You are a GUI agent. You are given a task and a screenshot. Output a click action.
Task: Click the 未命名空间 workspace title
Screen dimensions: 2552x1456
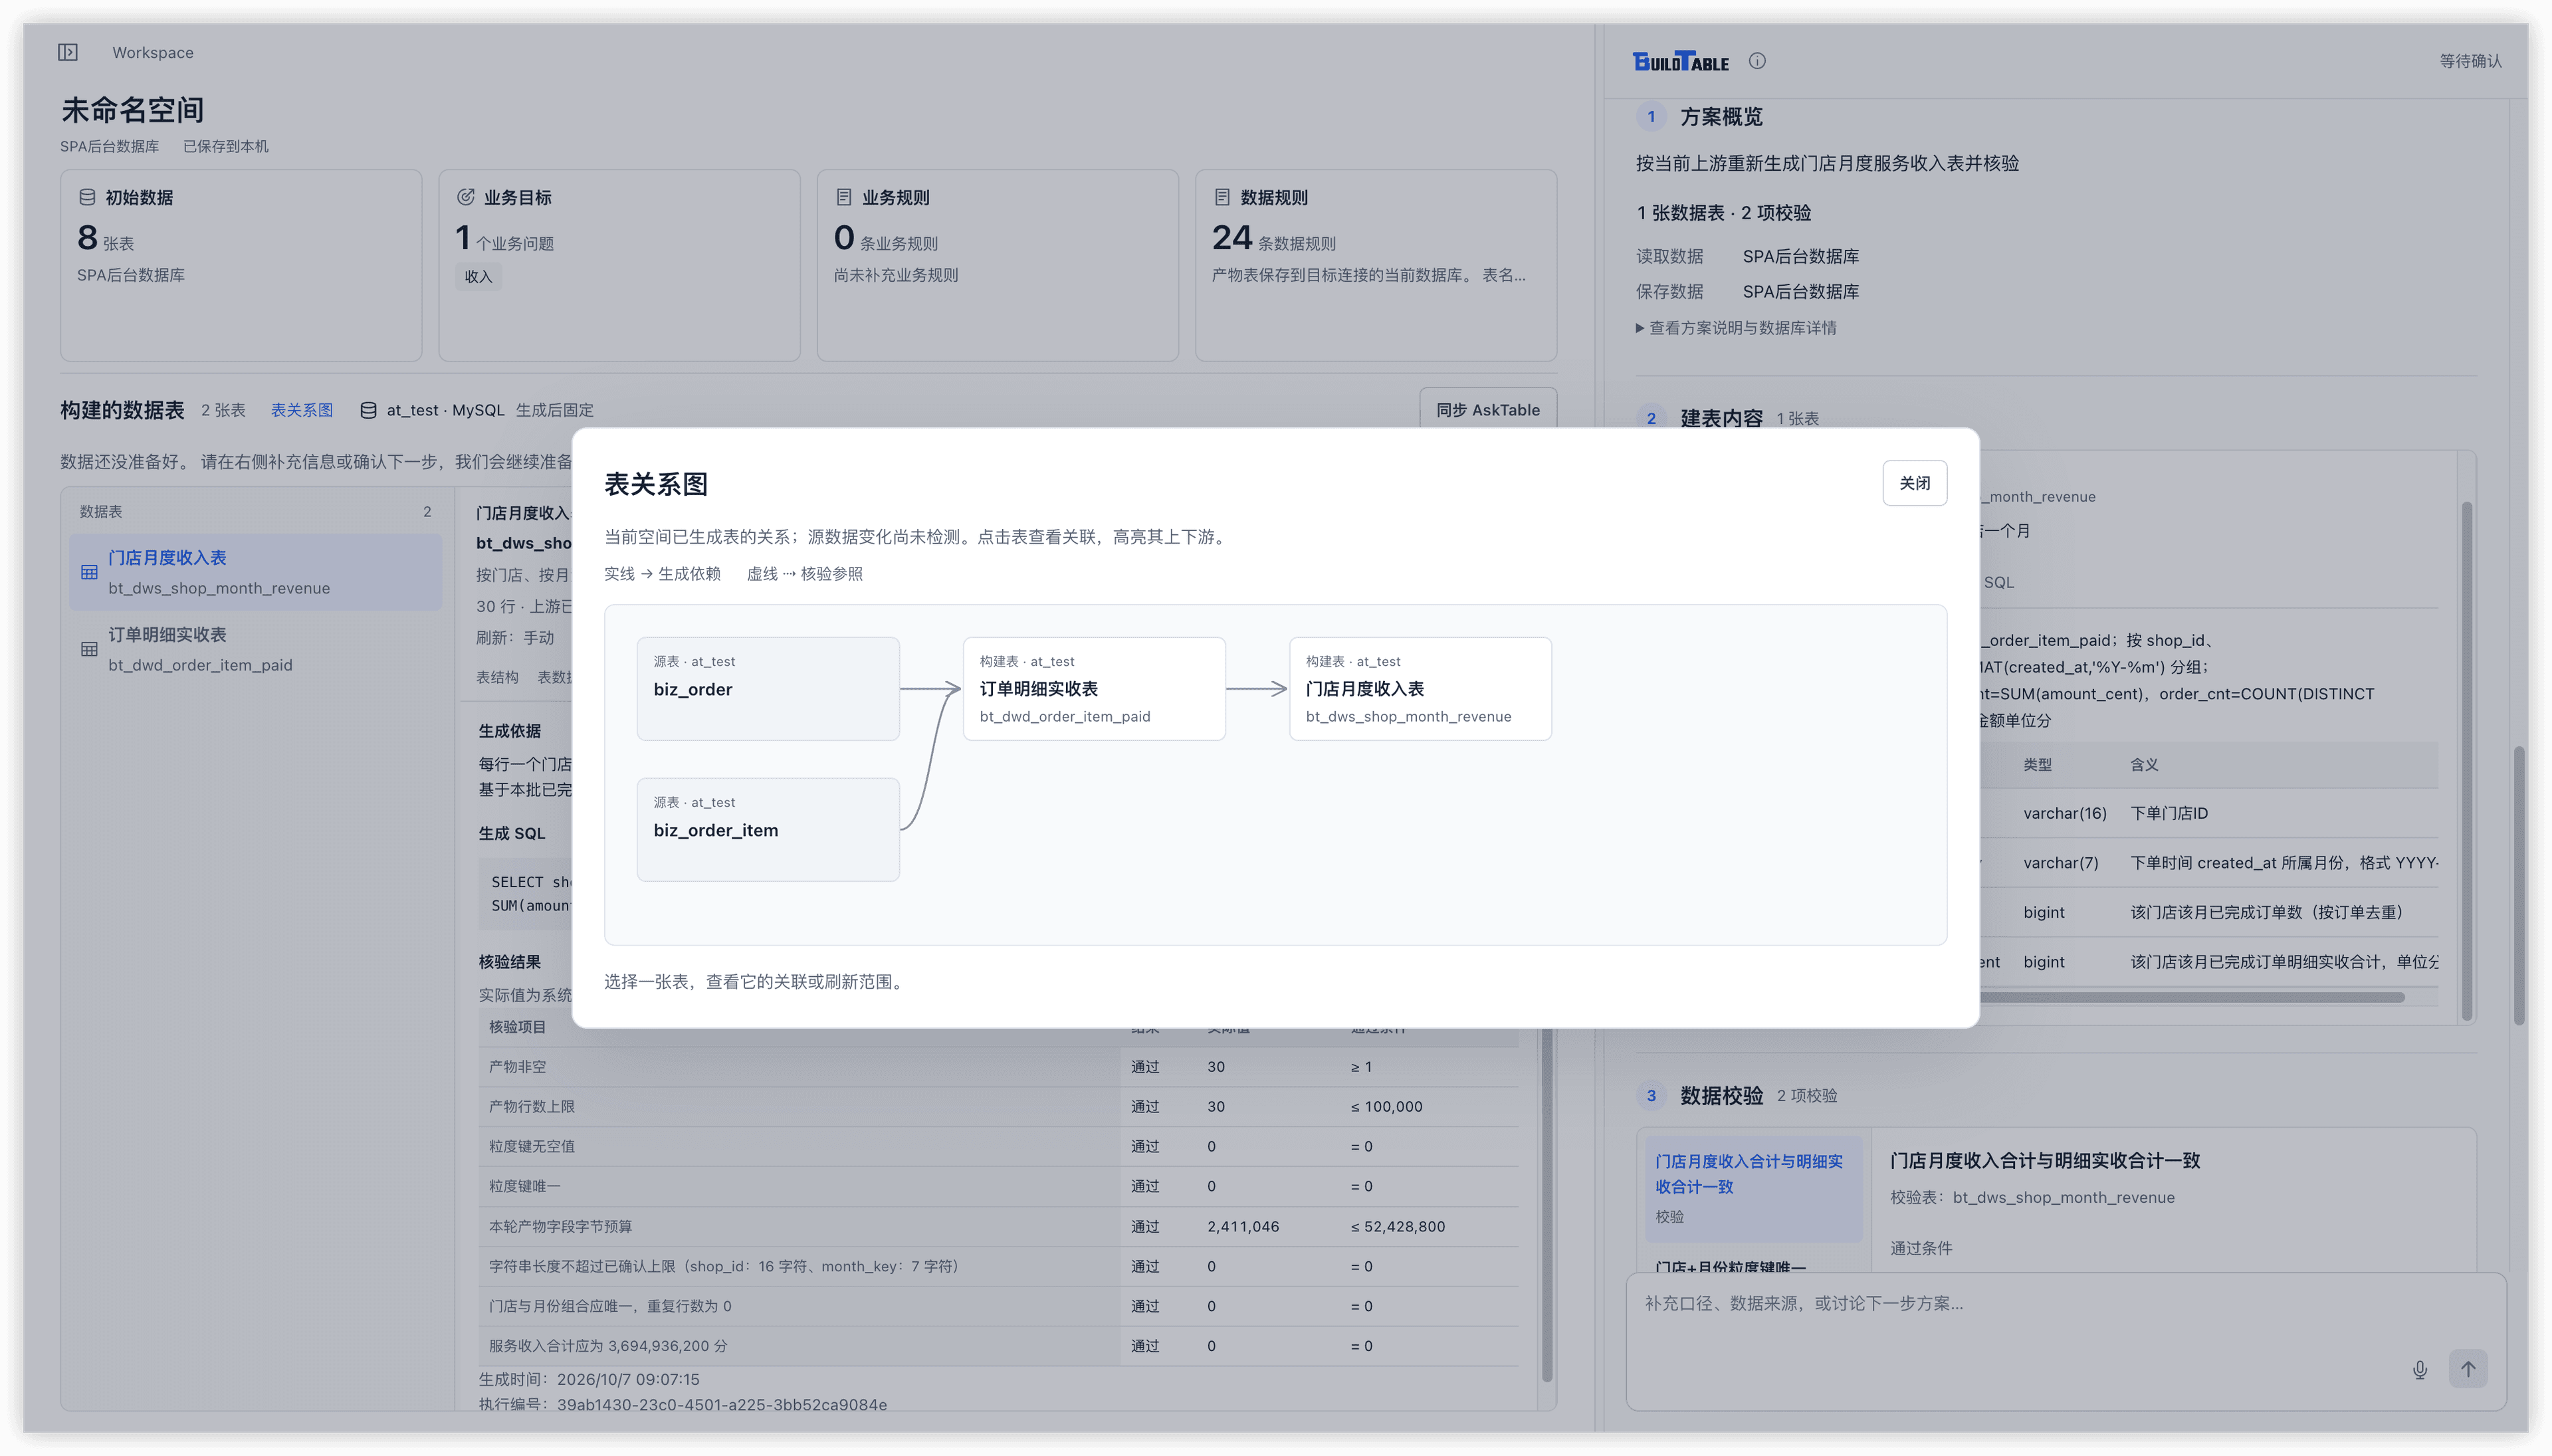(x=132, y=109)
